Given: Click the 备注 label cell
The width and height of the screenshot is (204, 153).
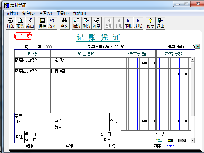Looking at the screenshot, I should point(19,137).
